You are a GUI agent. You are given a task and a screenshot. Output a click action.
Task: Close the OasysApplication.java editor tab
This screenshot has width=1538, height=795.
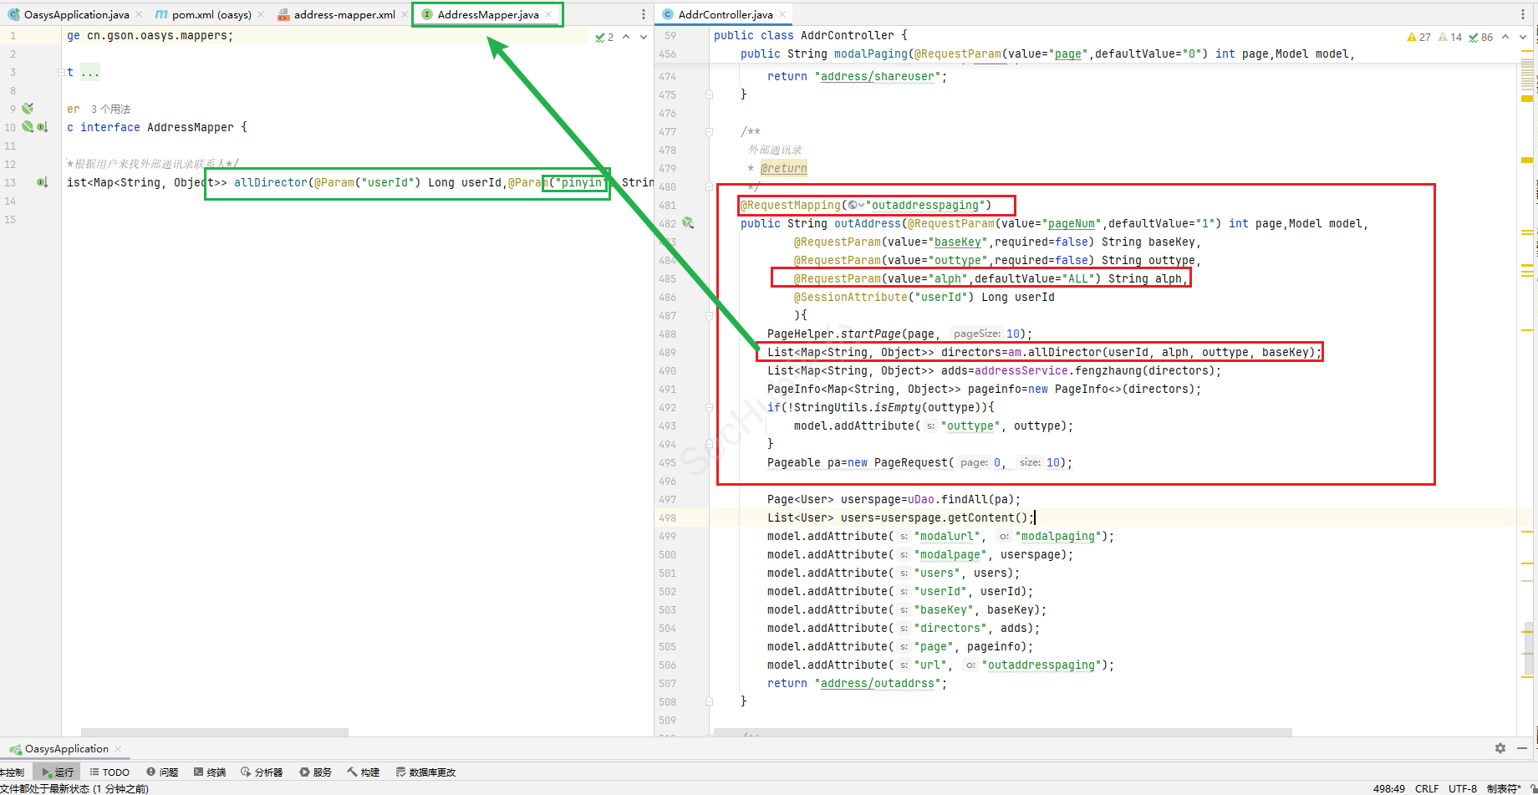point(139,14)
